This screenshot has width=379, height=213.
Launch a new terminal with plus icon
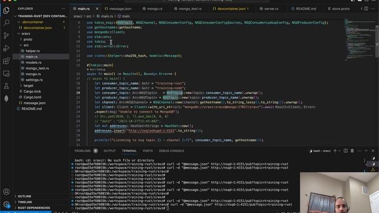click(335, 151)
